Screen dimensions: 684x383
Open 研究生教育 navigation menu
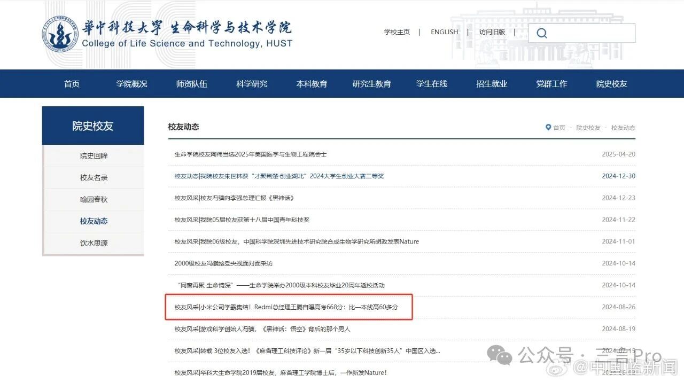[372, 84]
